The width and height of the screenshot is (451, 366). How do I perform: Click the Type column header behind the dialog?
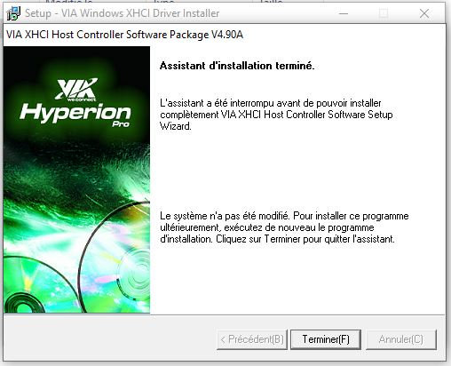[163, 2]
